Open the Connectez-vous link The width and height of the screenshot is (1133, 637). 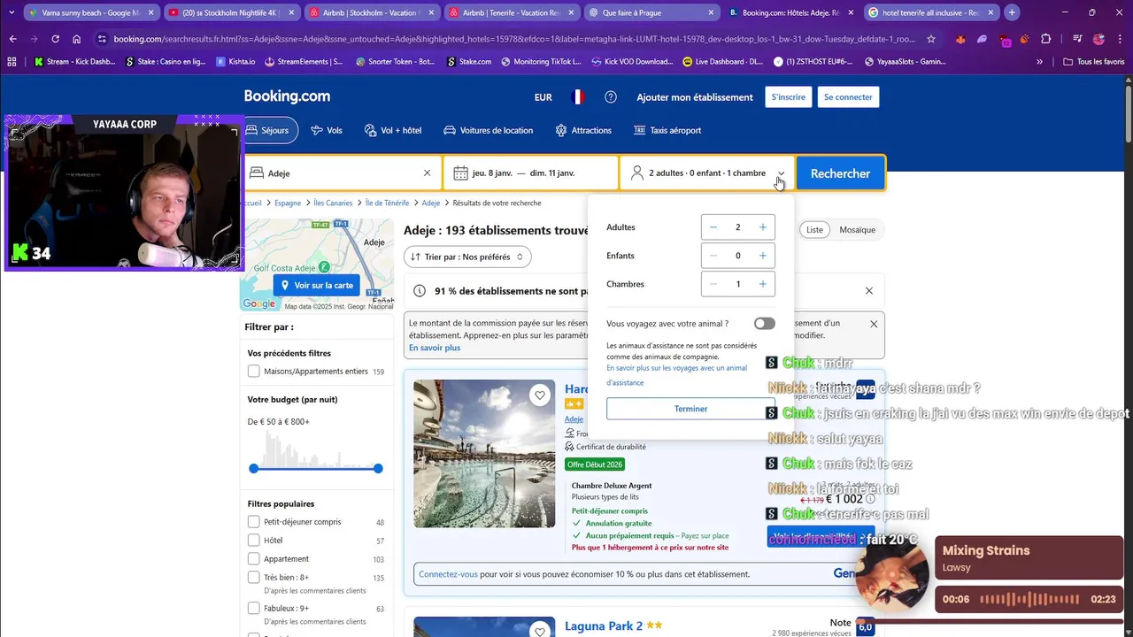(448, 574)
